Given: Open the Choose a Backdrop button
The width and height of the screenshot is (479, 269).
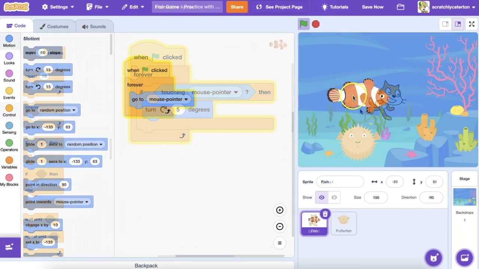Looking at the screenshot, I should point(464,257).
